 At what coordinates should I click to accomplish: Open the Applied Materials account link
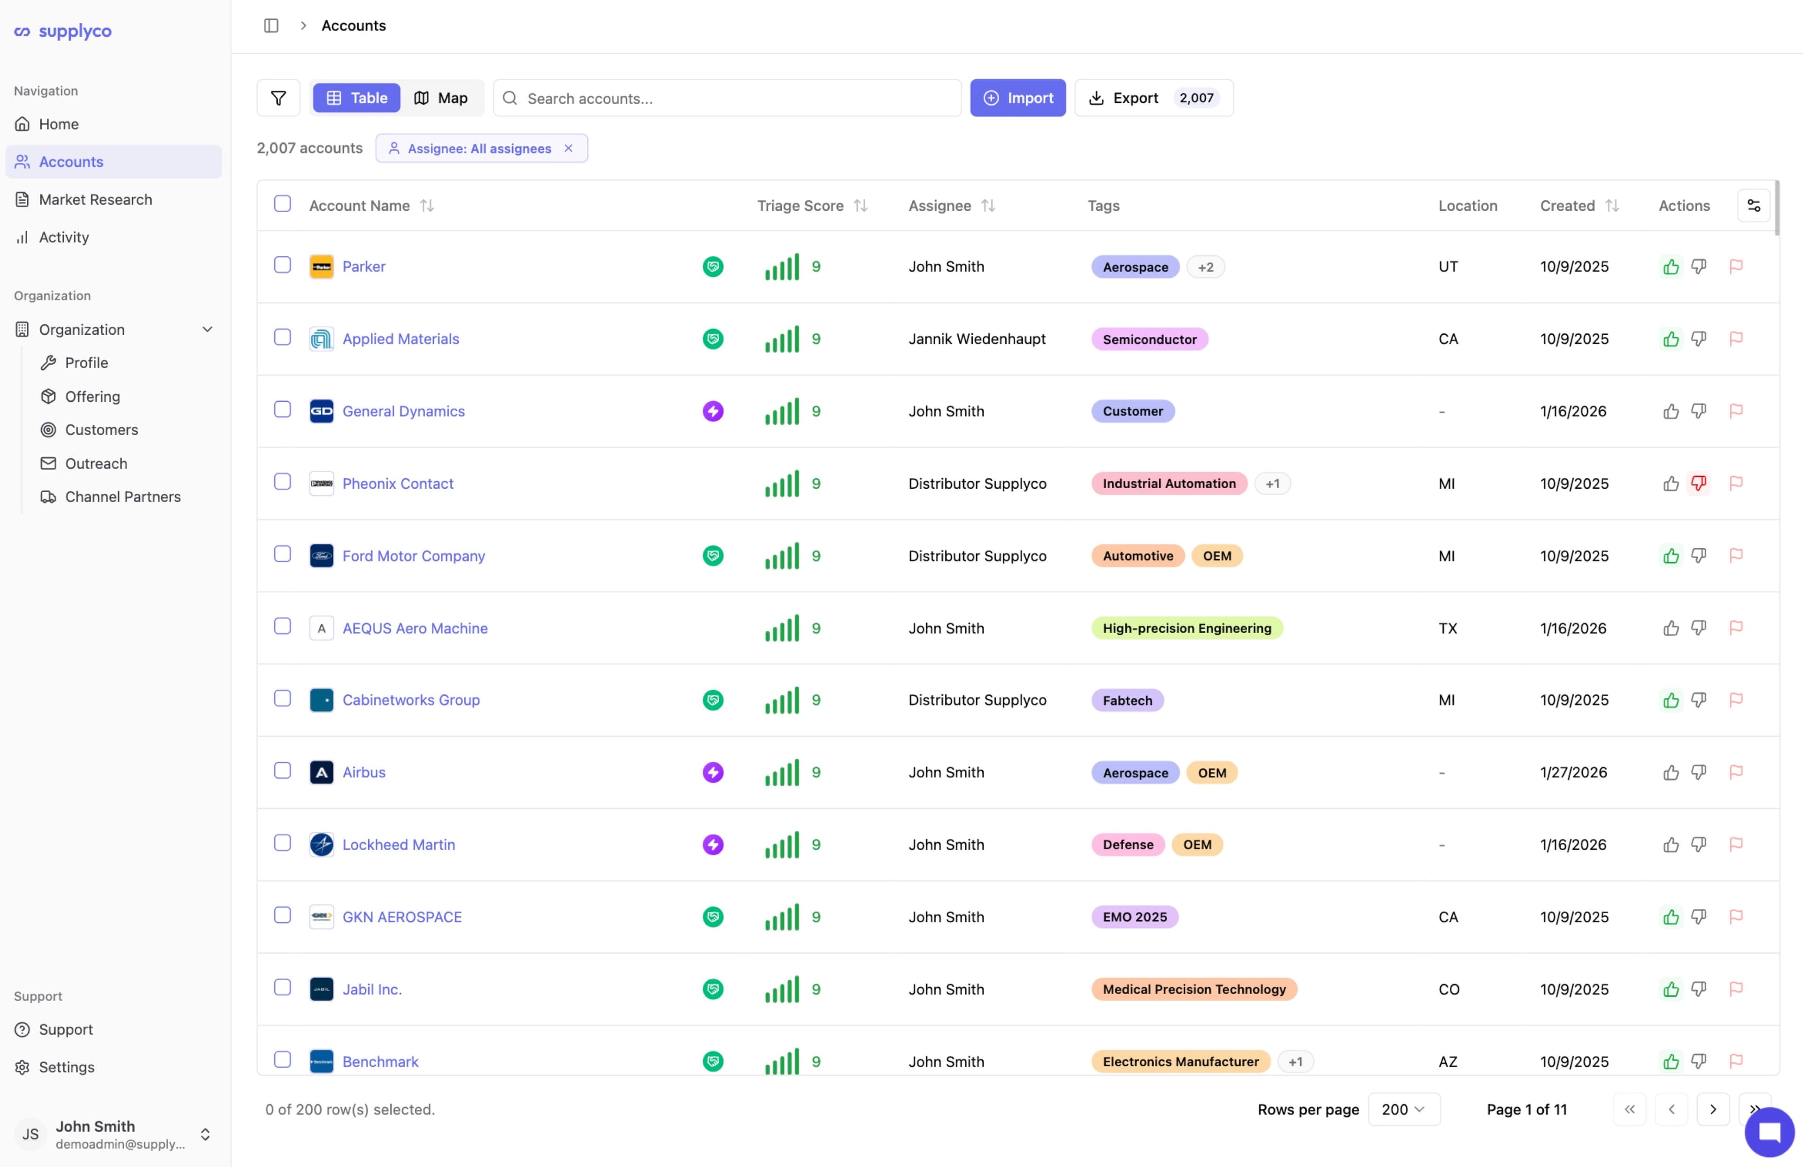click(x=401, y=338)
